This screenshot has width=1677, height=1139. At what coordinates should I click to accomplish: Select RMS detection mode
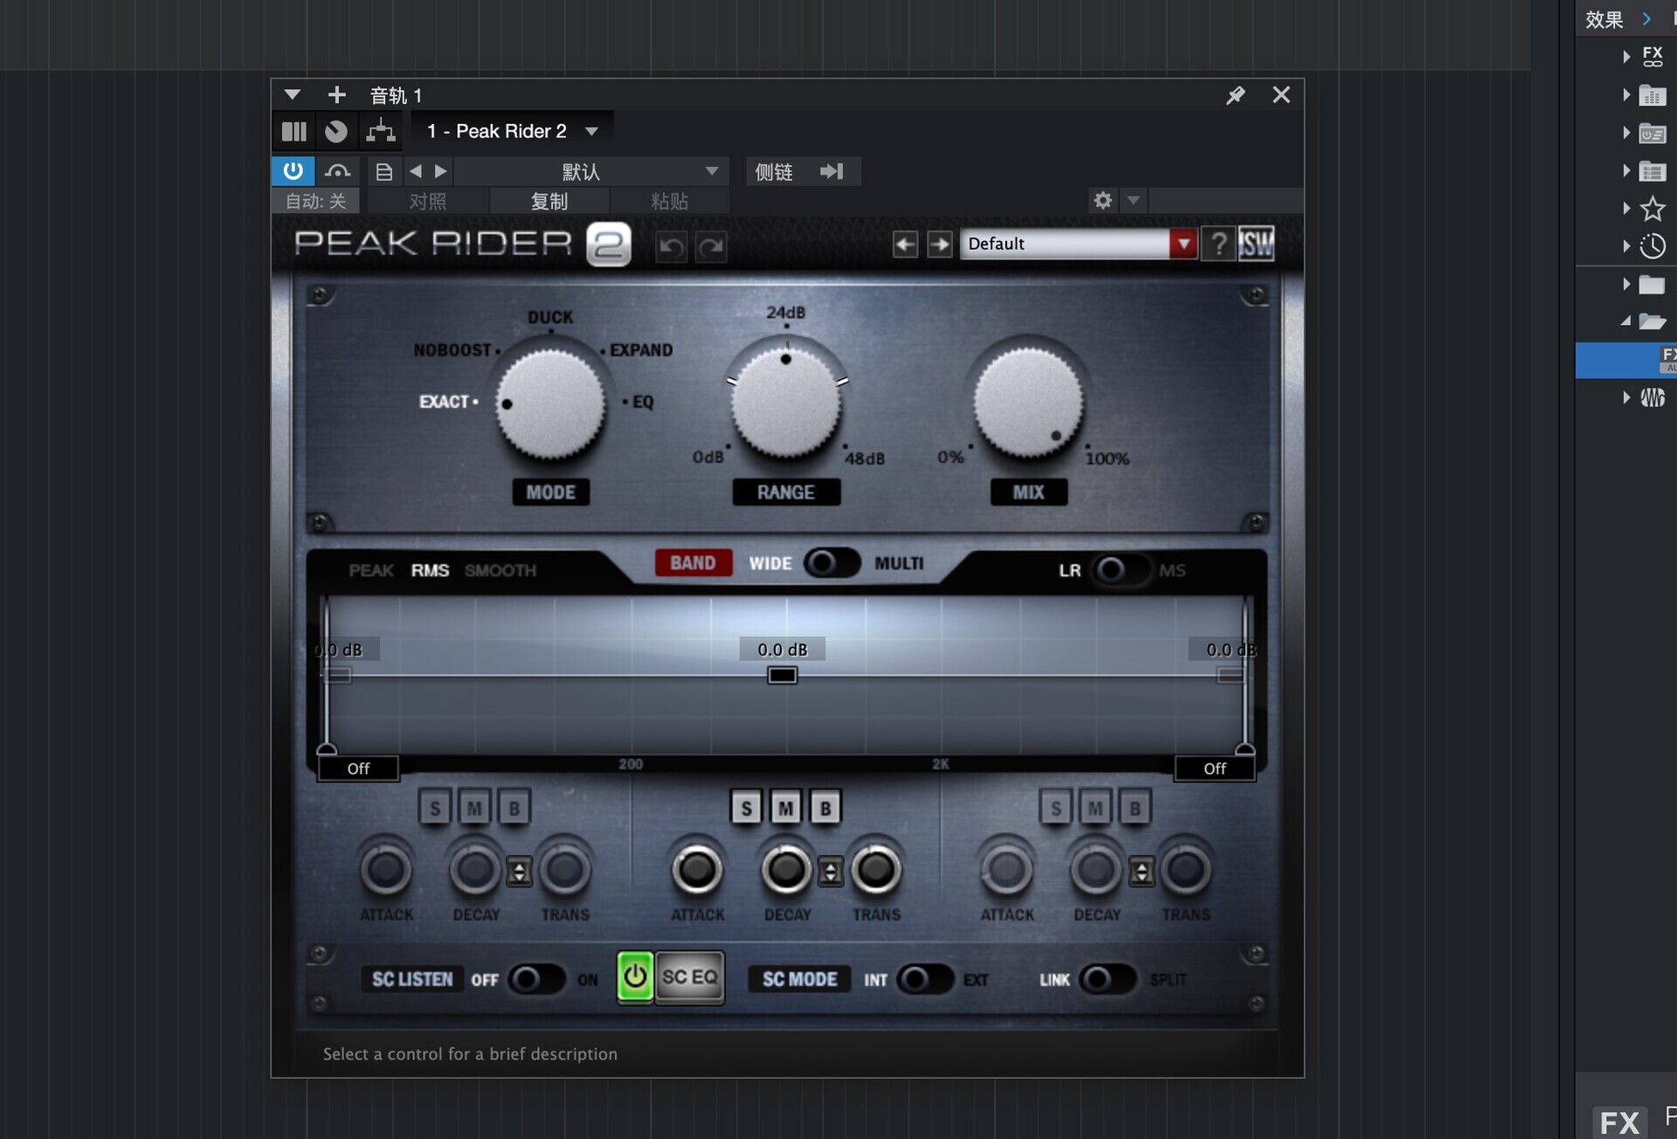(430, 570)
